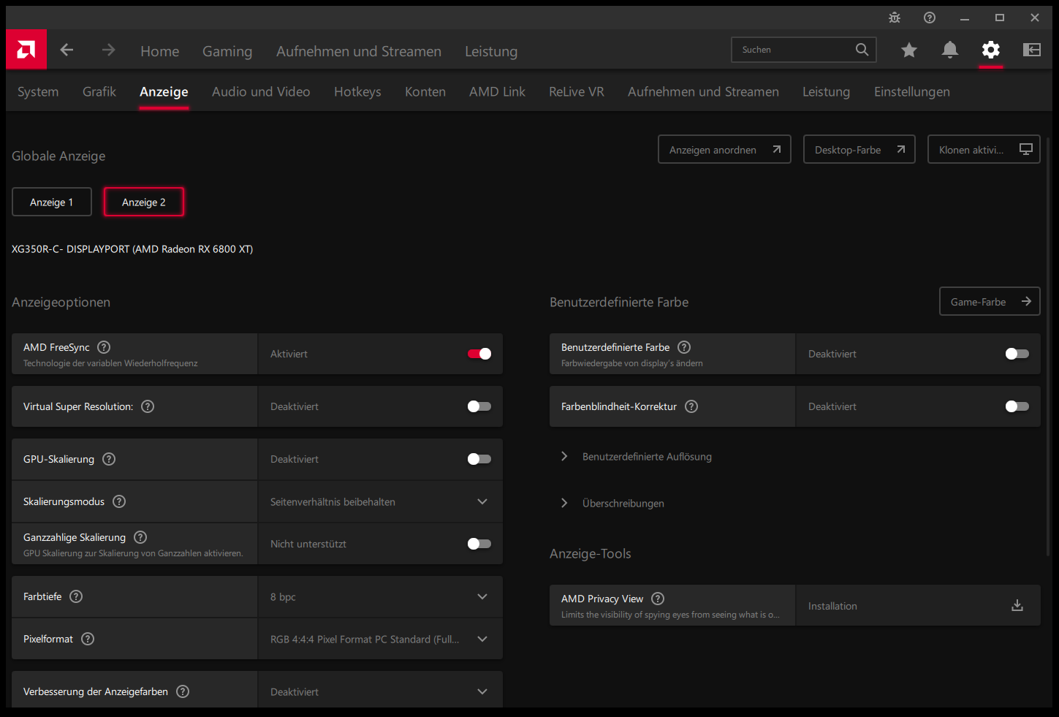Disable AMD FreeSync toggle
The image size is (1059, 717).
point(479,354)
